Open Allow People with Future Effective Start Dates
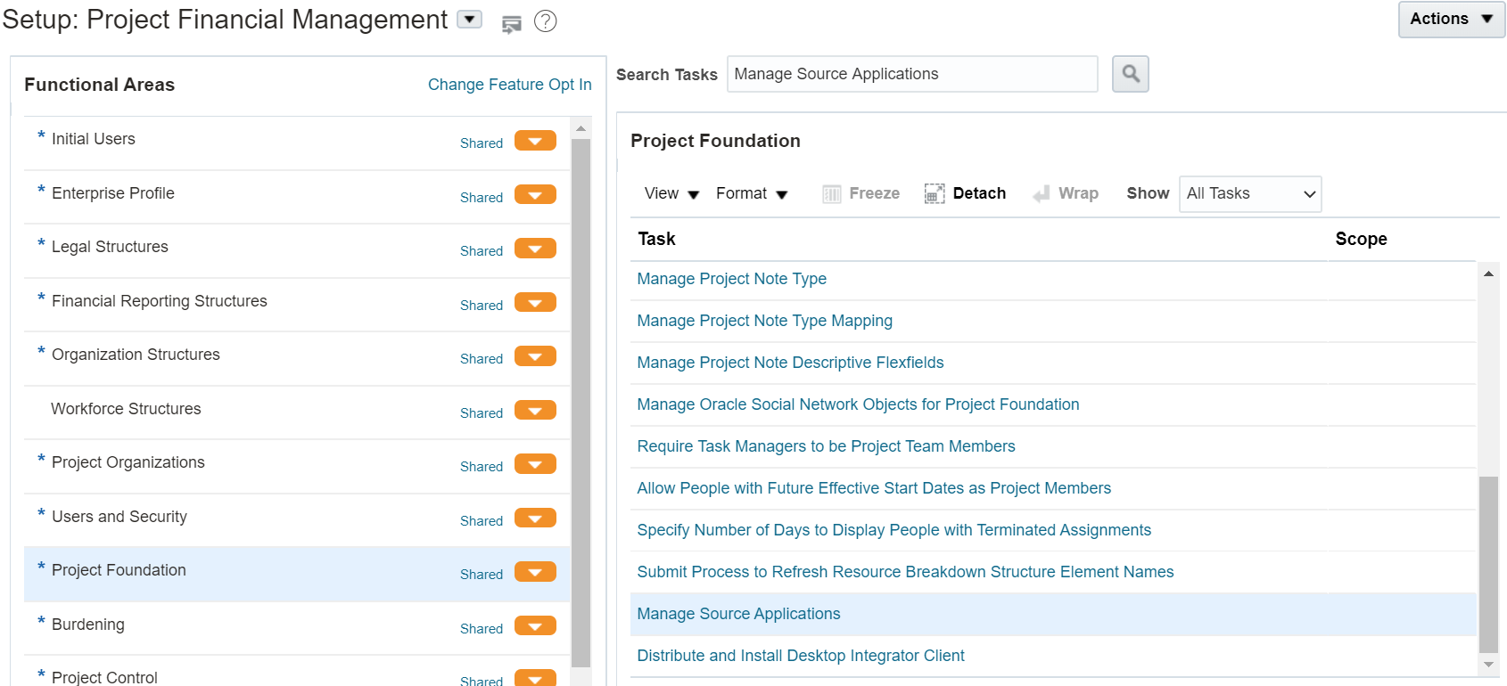1507x686 pixels. pos(874,488)
